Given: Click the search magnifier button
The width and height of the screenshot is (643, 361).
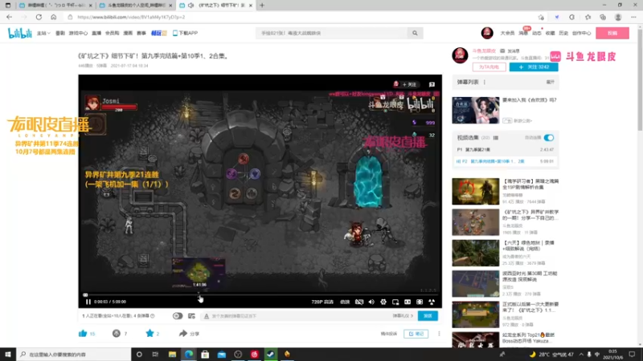Looking at the screenshot, I should (x=415, y=33).
